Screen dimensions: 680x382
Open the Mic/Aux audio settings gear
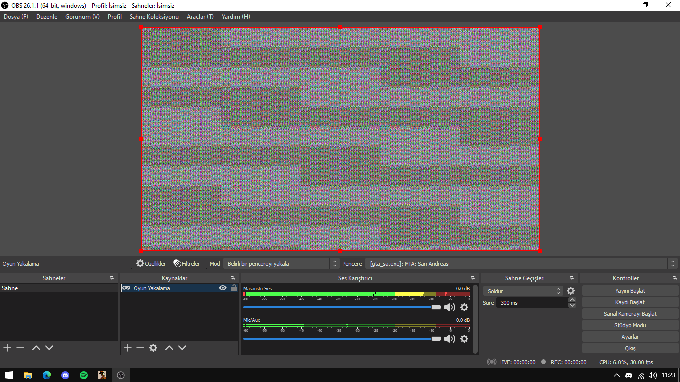[464, 339]
